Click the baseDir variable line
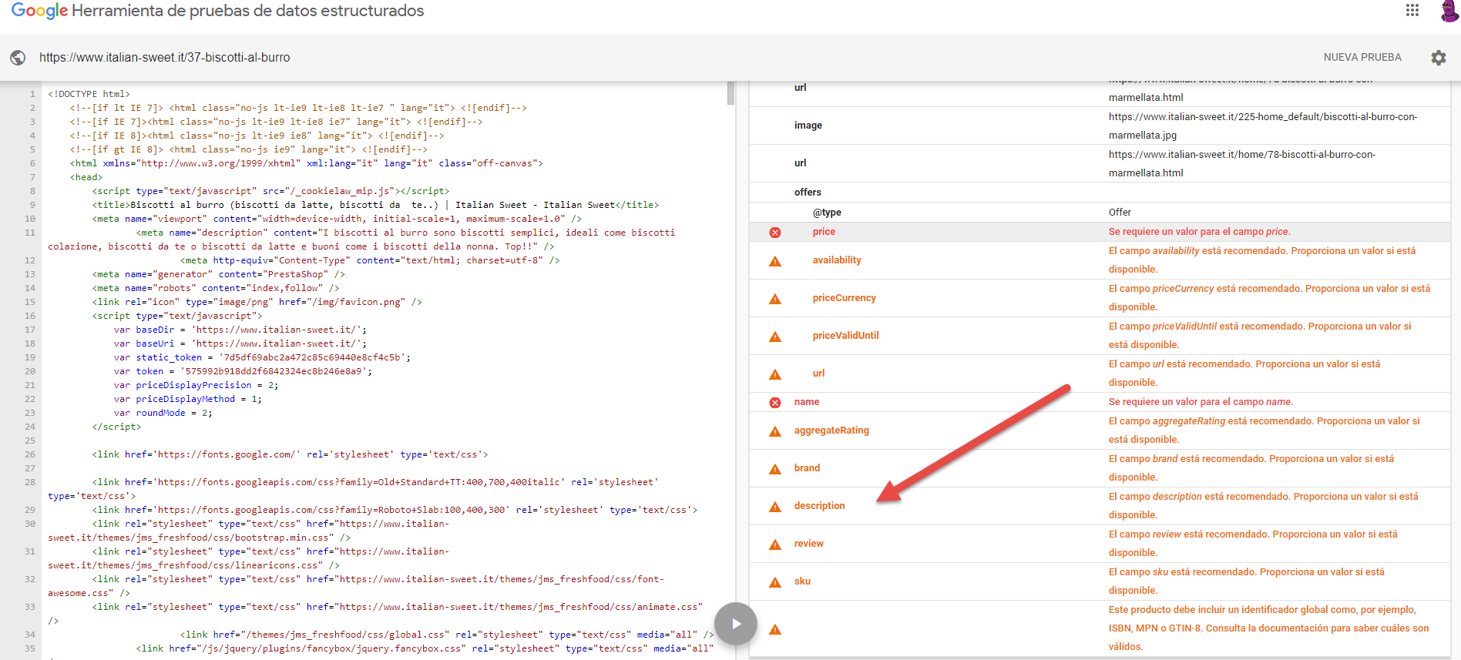Image resolution: width=1461 pixels, height=660 pixels. (240, 330)
